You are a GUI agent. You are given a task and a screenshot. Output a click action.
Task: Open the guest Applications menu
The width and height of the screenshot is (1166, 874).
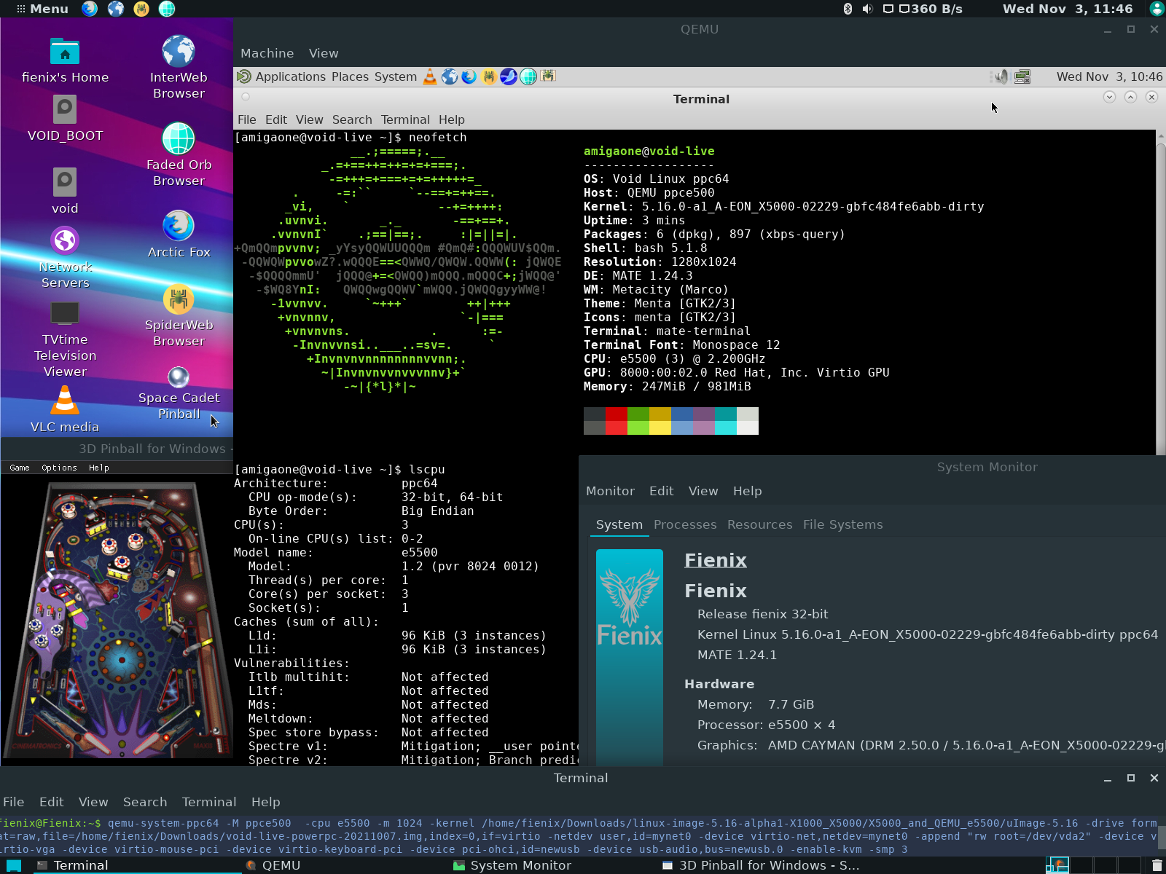tap(290, 76)
